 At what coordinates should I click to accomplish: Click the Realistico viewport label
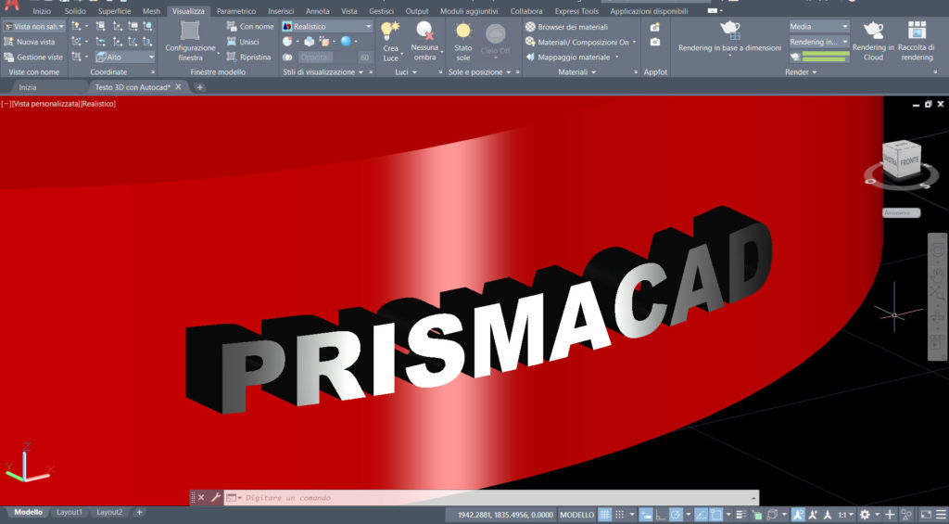point(98,104)
